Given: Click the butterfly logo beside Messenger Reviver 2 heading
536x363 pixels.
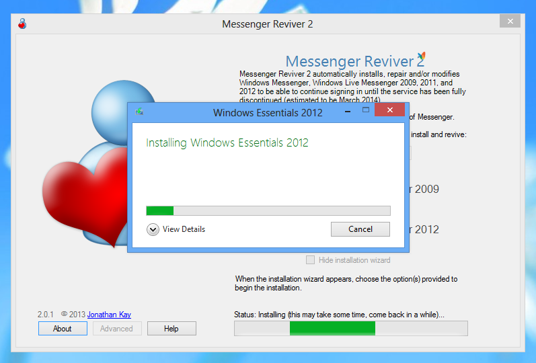Looking at the screenshot, I should click(421, 58).
